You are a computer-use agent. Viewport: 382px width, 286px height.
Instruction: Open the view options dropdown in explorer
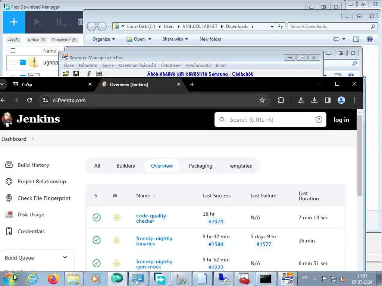coord(344,39)
